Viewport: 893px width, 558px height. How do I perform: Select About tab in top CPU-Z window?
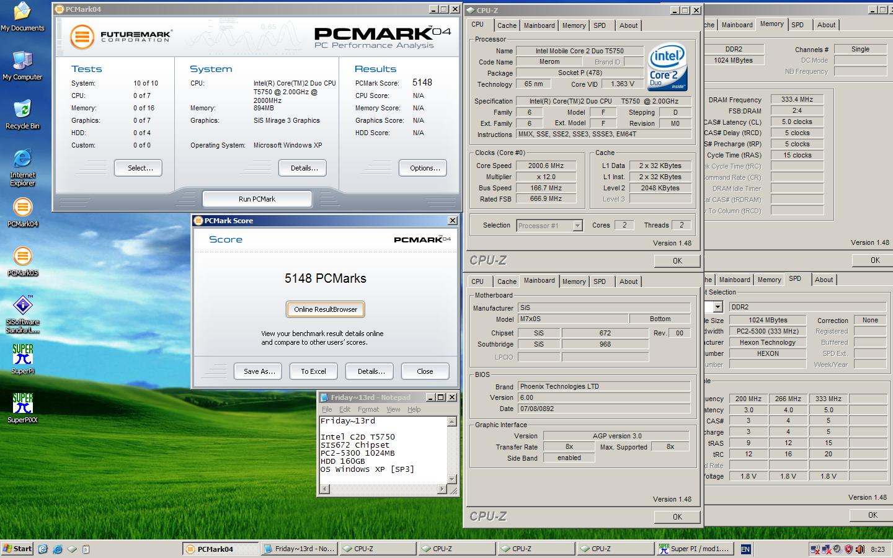(628, 25)
